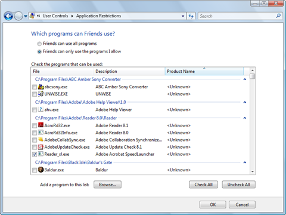This screenshot has width=286, height=215.
Task: Check the abcsony.exe checkbox
Action: [x=35, y=87]
